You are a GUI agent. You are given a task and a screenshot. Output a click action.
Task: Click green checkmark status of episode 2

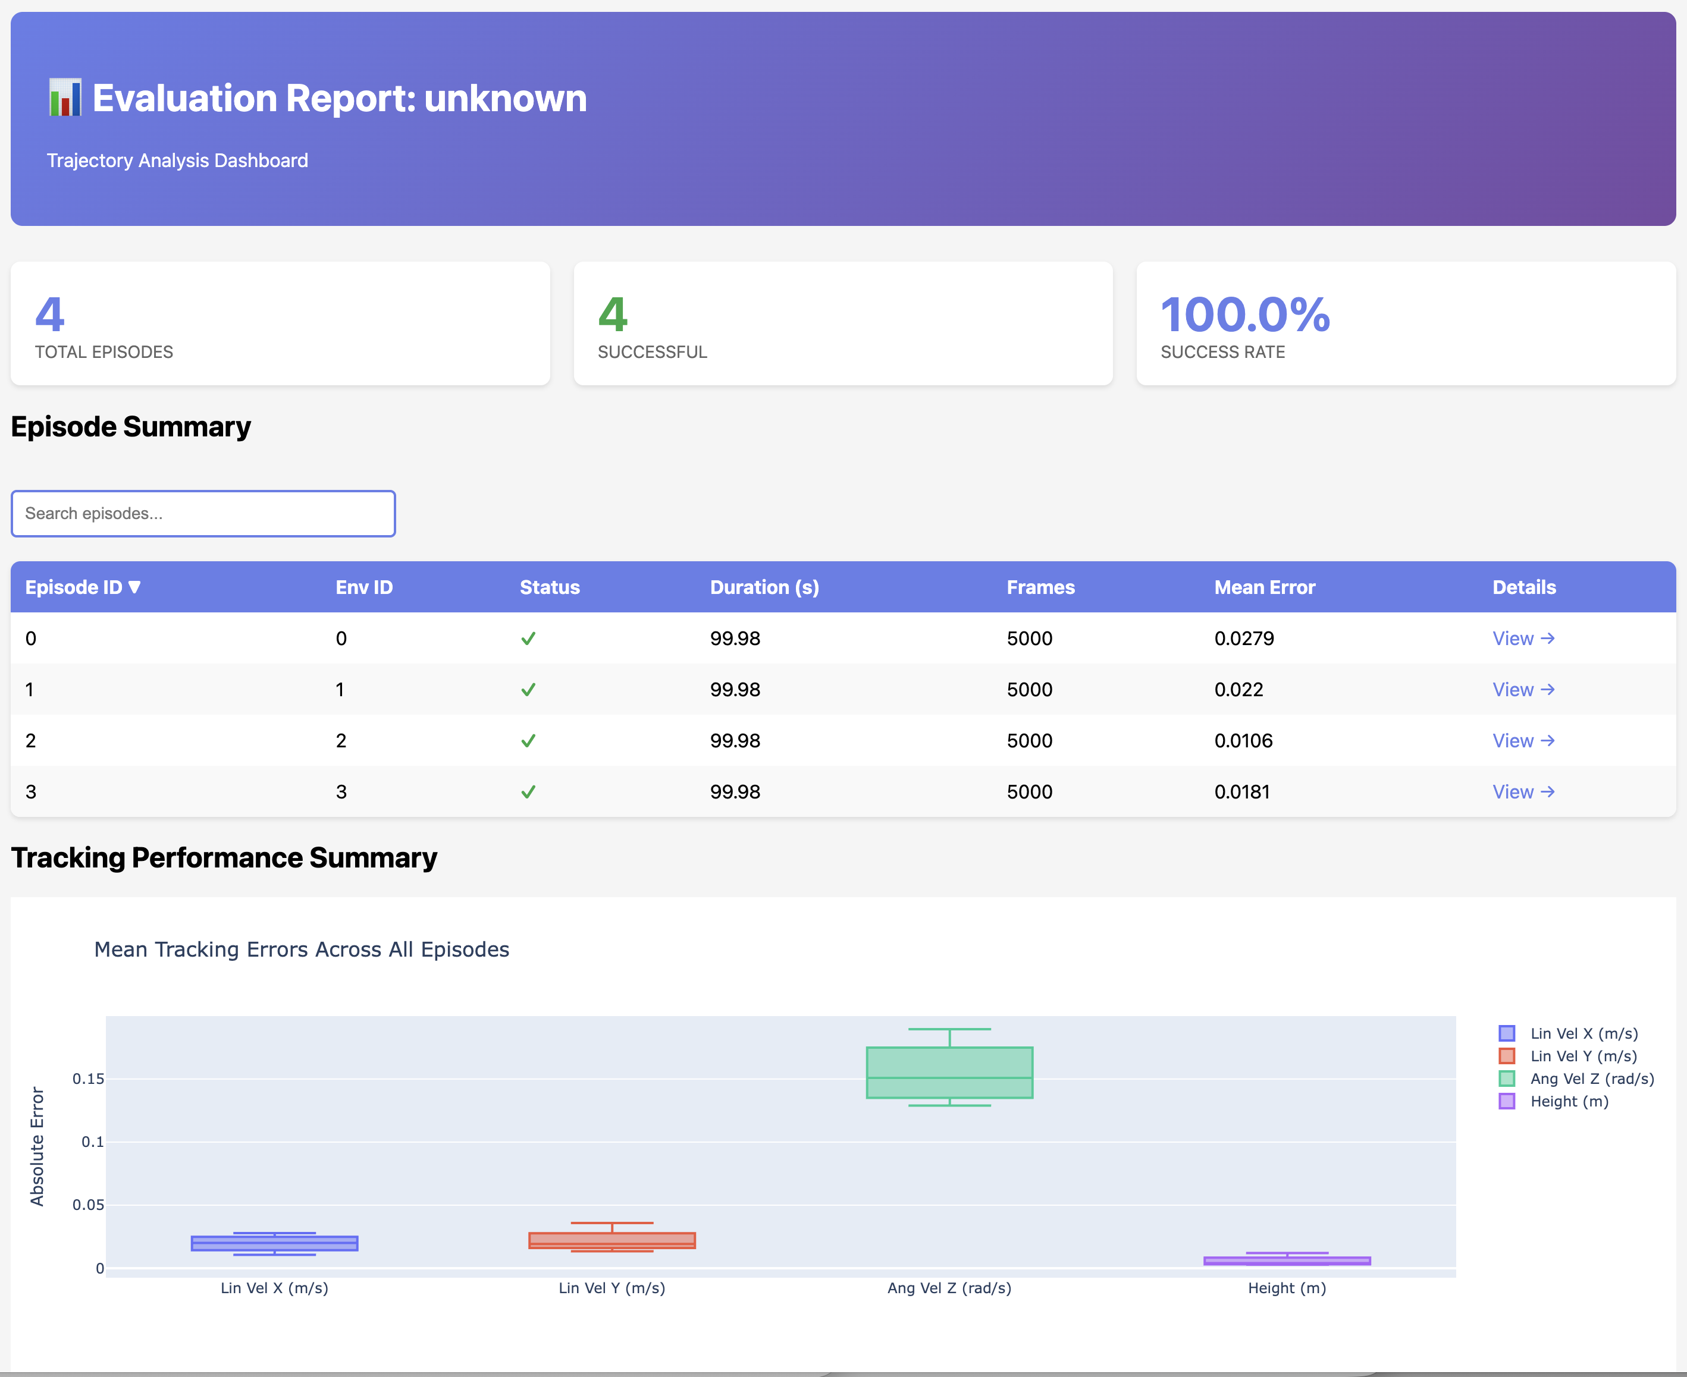point(528,741)
